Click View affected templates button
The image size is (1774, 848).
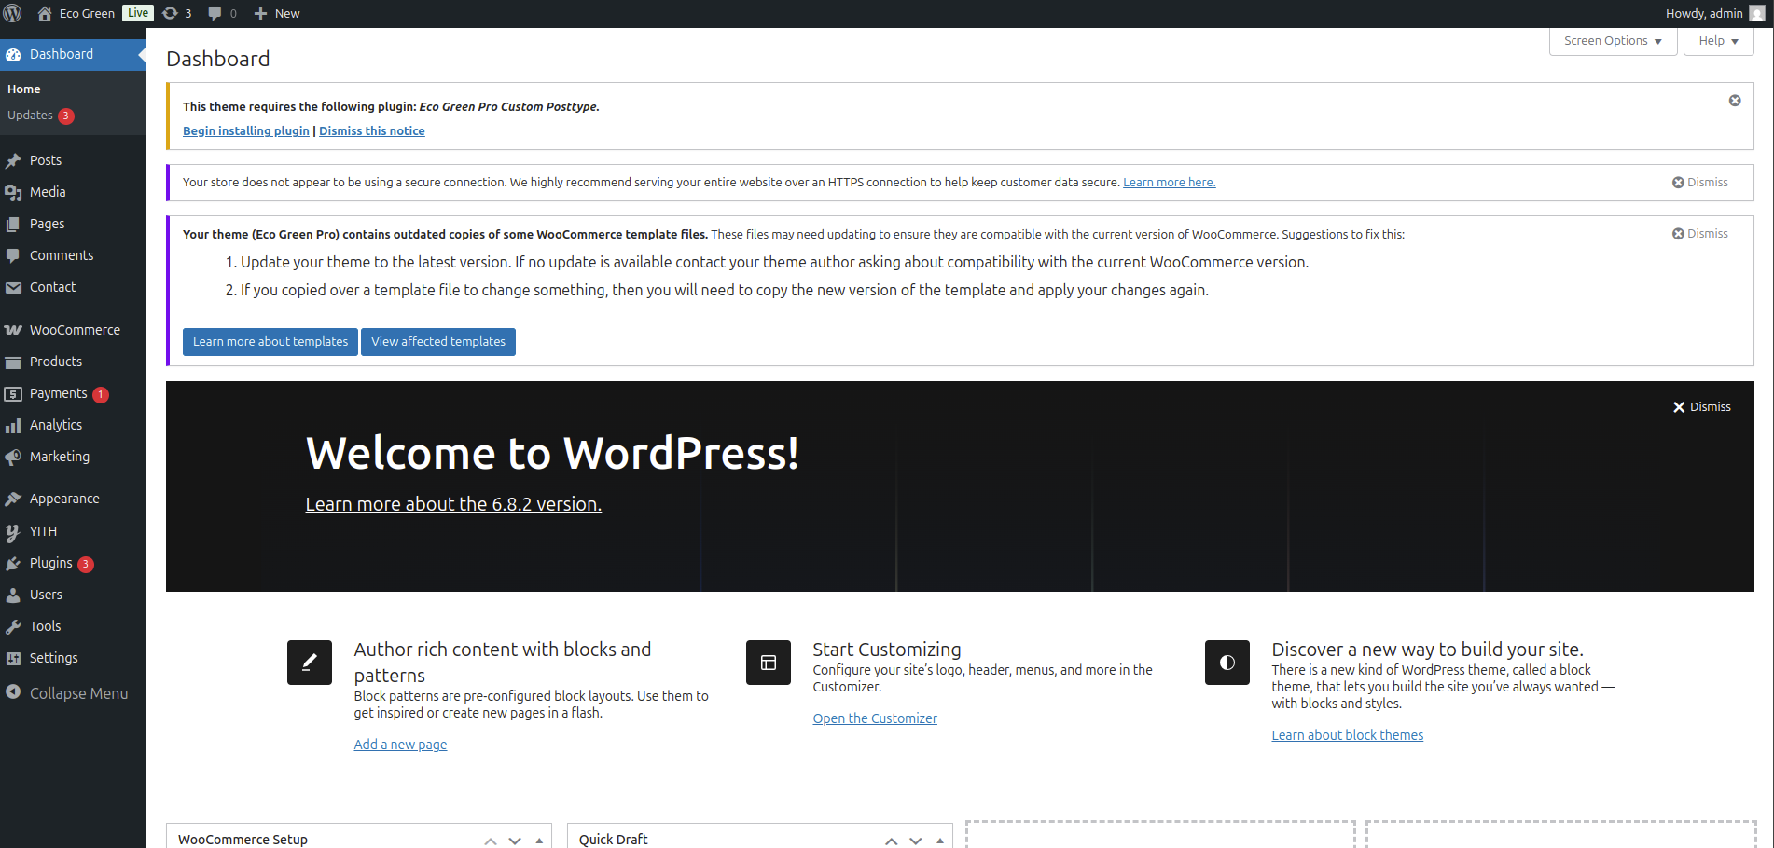point(437,342)
